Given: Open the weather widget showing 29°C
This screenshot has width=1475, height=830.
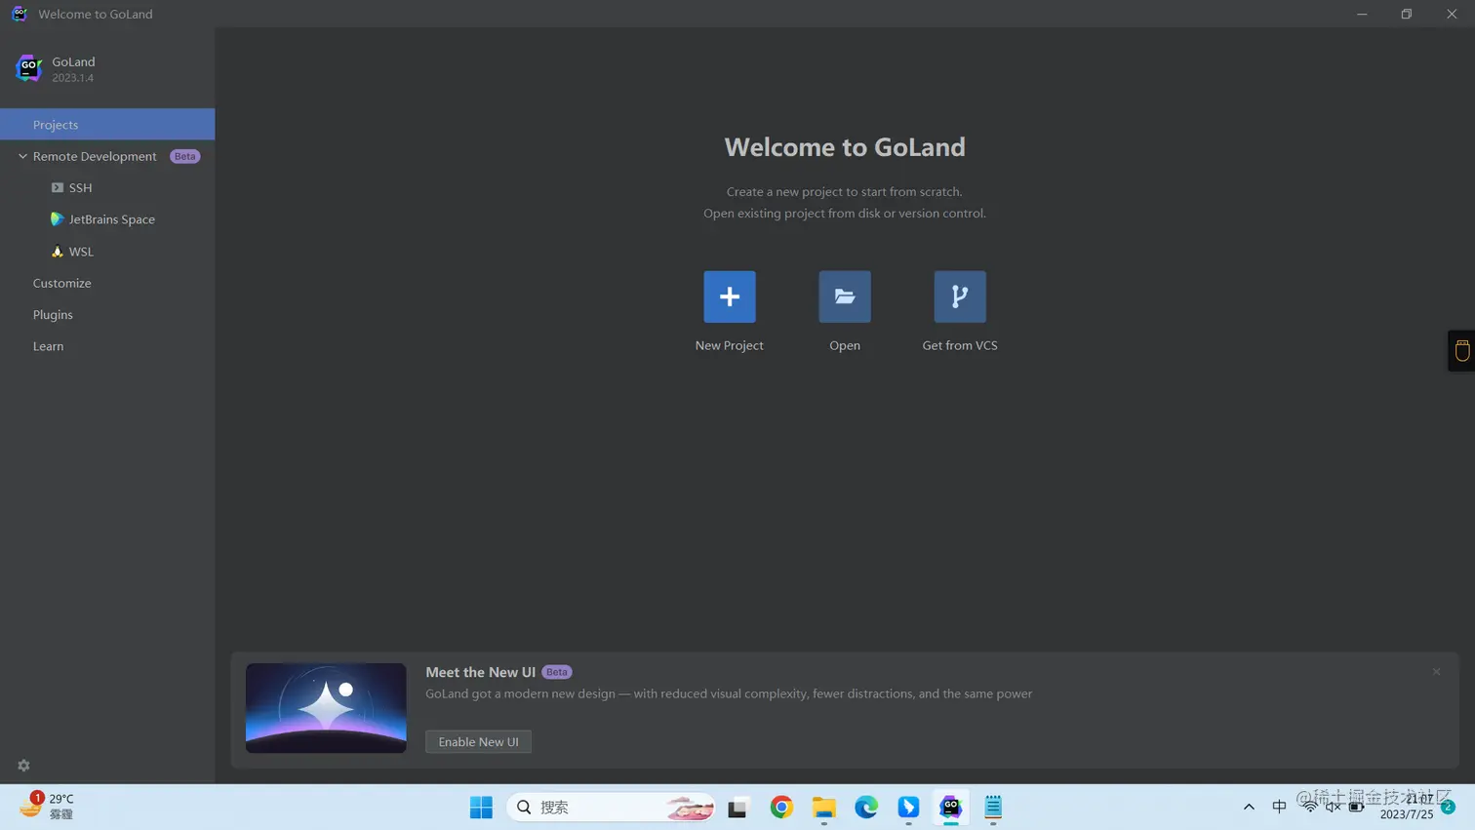Looking at the screenshot, I should click(46, 807).
